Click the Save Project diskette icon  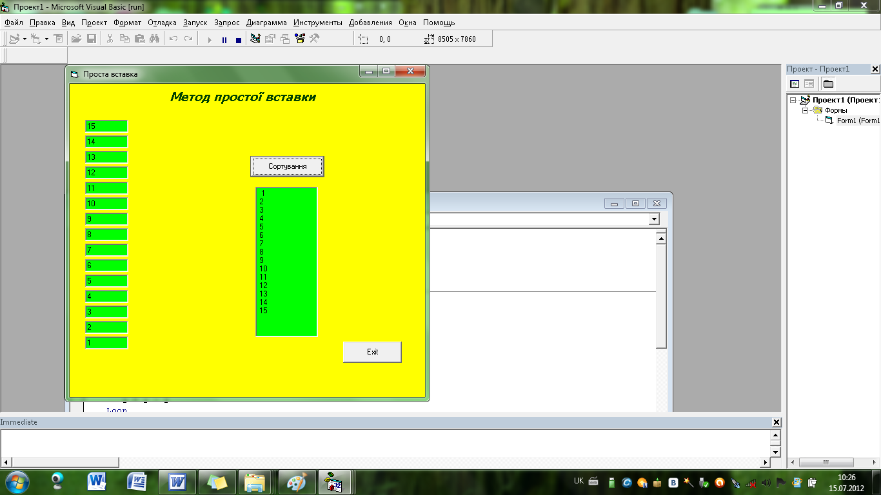(x=92, y=39)
